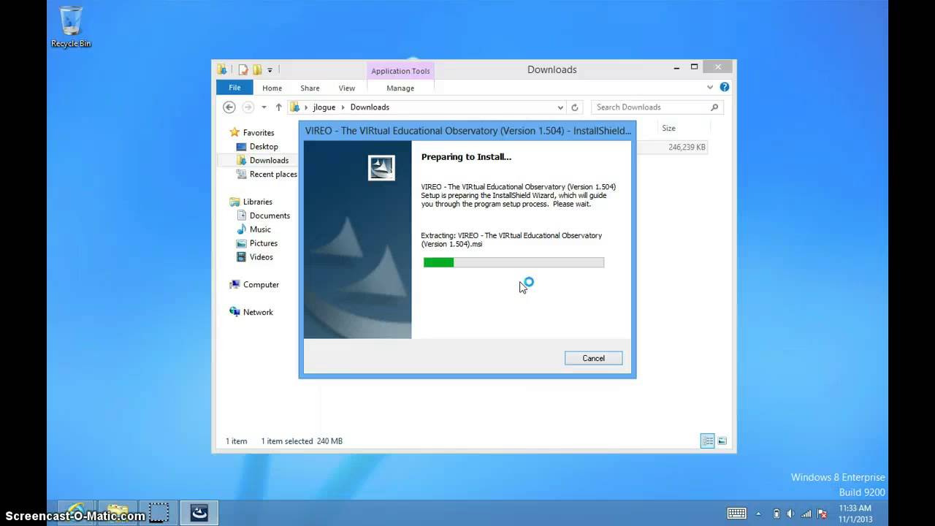This screenshot has width=935, height=526.
Task: Expand the chevron after jlogue in path
Action: click(x=343, y=107)
